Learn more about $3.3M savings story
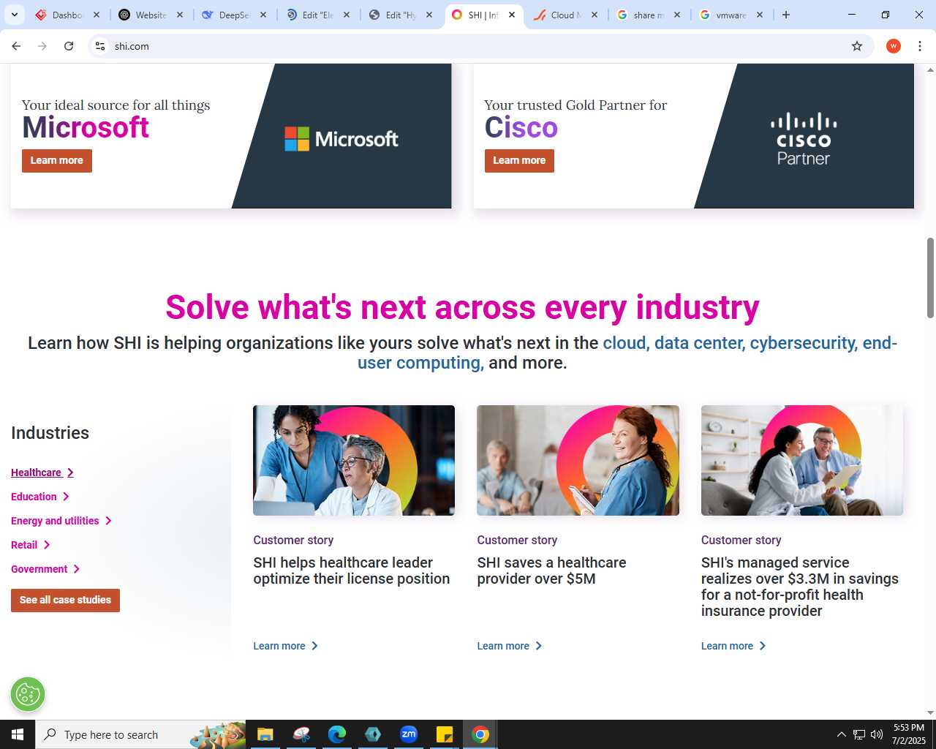Screen dimensions: 936x749 click(733, 646)
